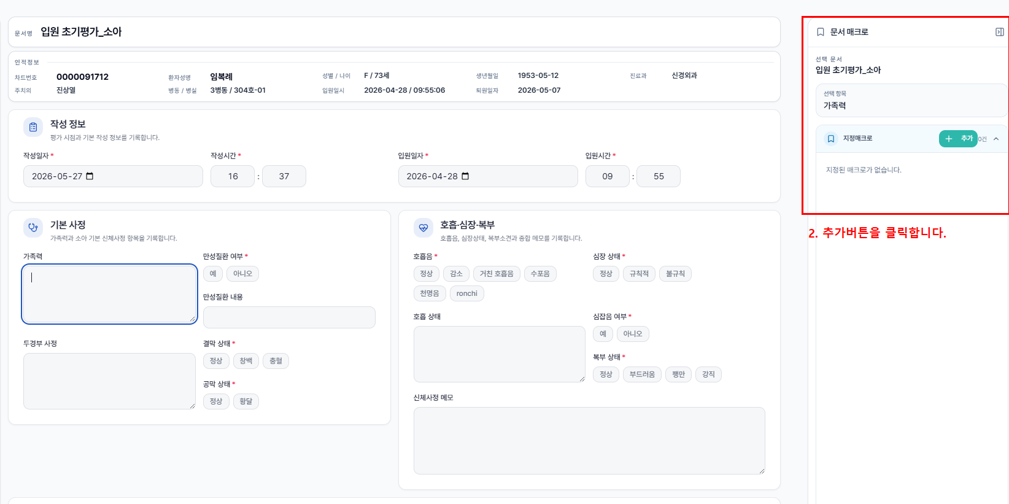
Task: Click the 기본 사정 stethoscope icon
Action: pyautogui.click(x=33, y=228)
